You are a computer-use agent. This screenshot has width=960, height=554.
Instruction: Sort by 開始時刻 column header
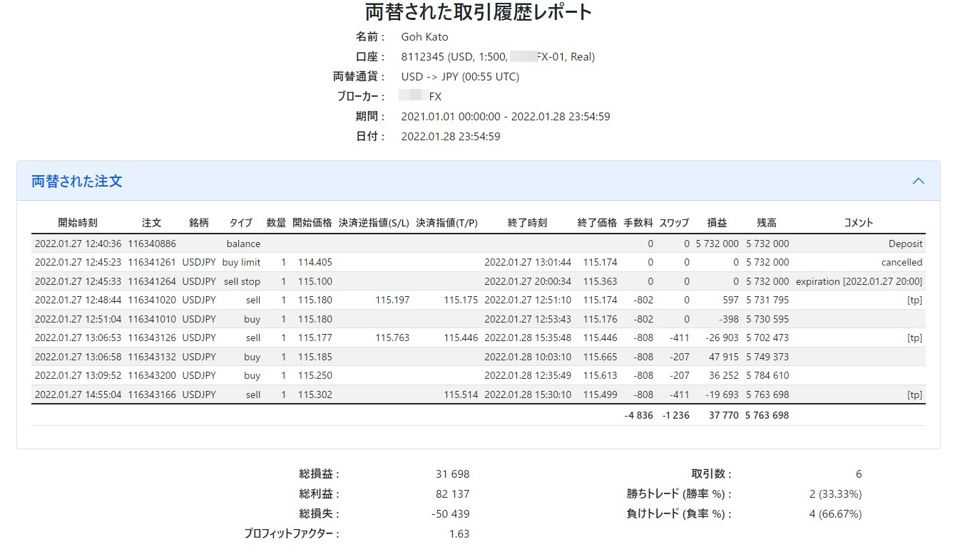pyautogui.click(x=78, y=222)
